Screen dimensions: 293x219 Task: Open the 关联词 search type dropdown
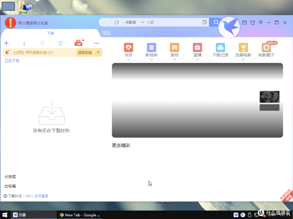[x=135, y=22]
